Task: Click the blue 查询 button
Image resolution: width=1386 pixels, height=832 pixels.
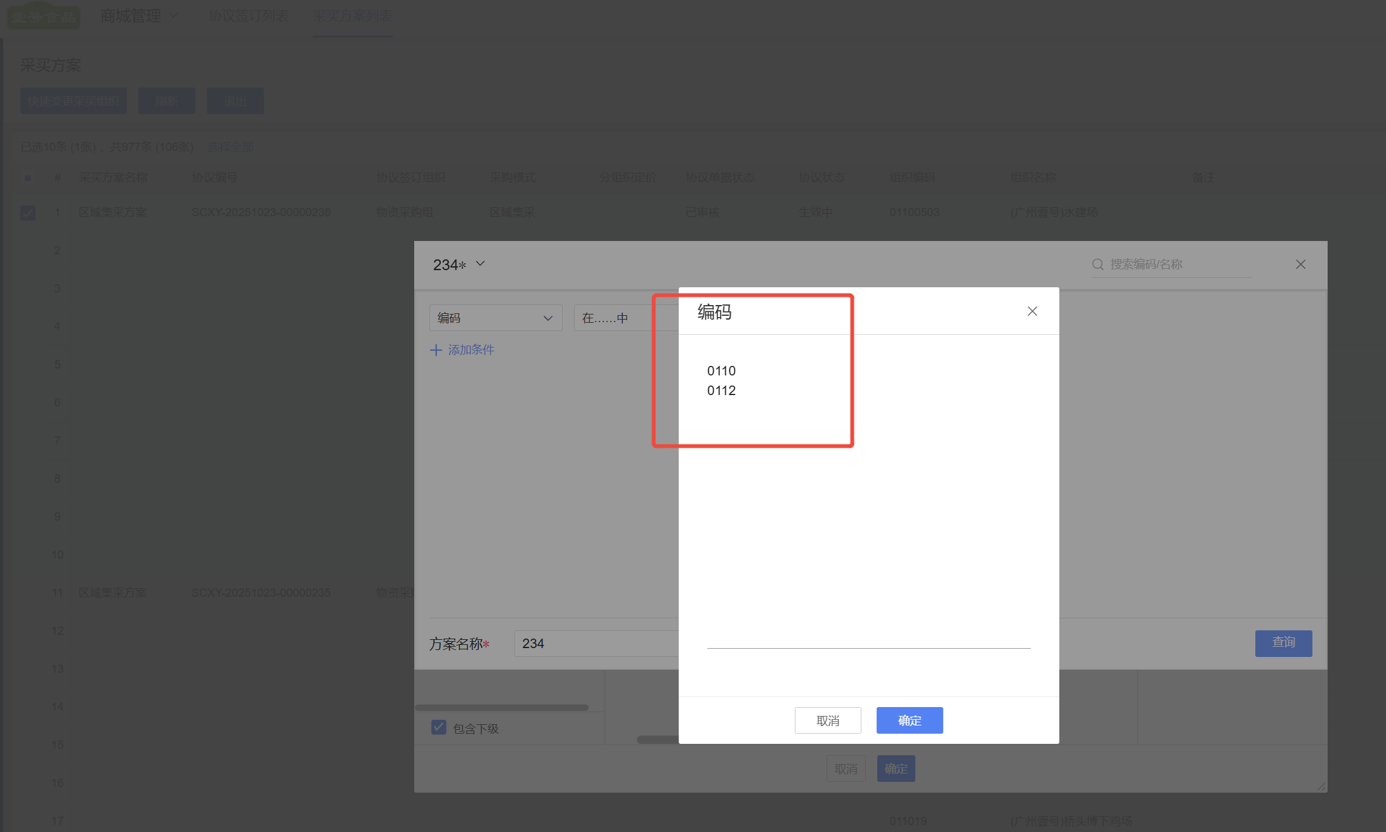Action: pos(1283,643)
